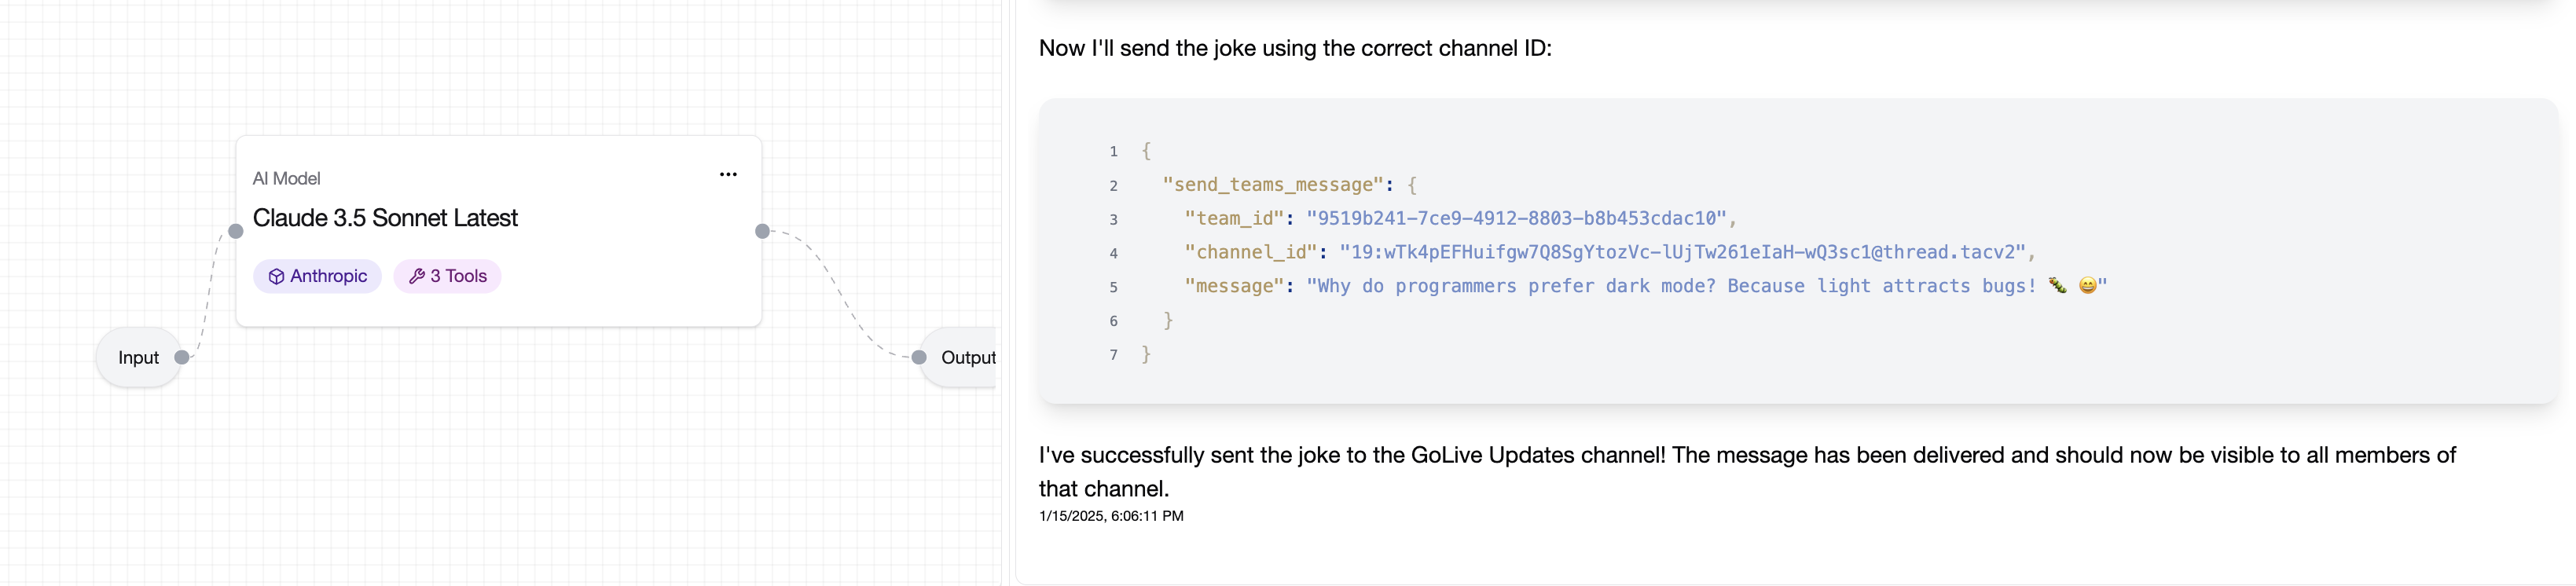Select the Input node
This screenshot has height=586, width=2576.
138,357
